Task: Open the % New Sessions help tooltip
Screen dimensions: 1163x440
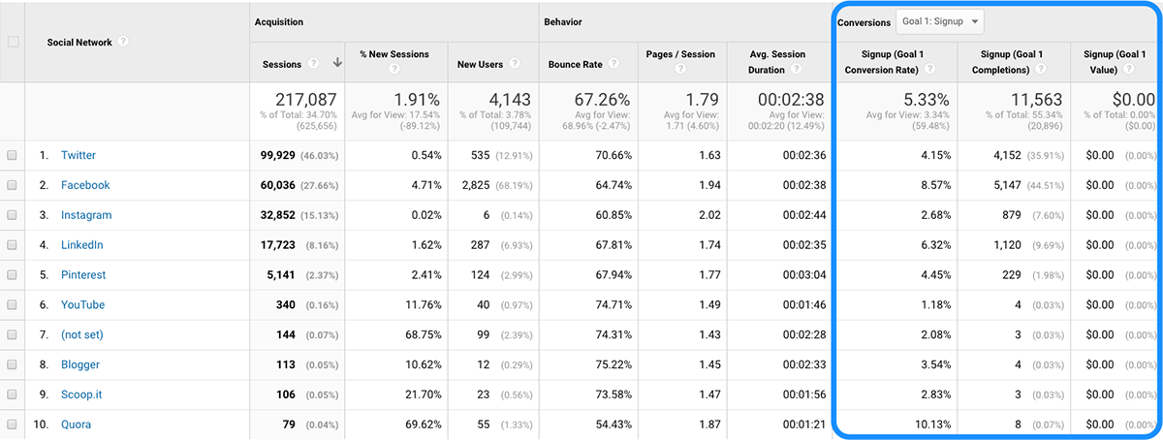Action: (x=394, y=71)
